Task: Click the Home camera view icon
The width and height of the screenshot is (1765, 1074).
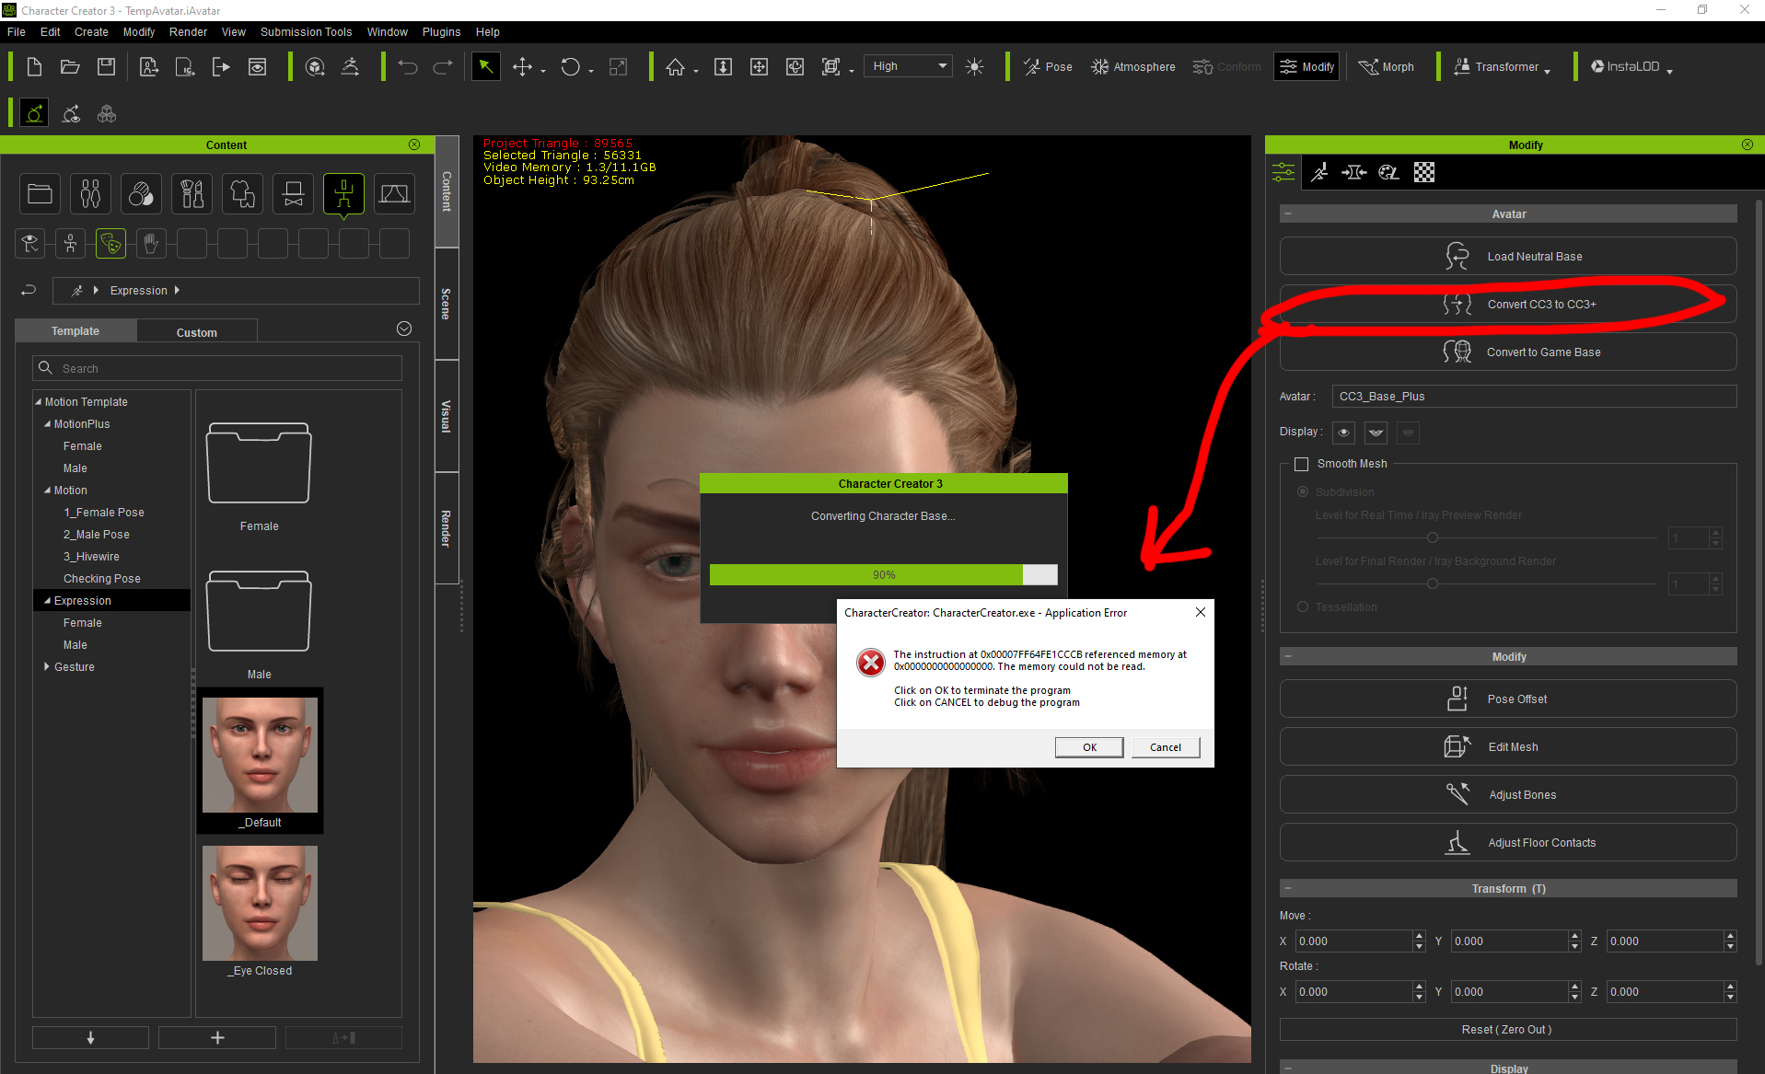Action: (676, 67)
